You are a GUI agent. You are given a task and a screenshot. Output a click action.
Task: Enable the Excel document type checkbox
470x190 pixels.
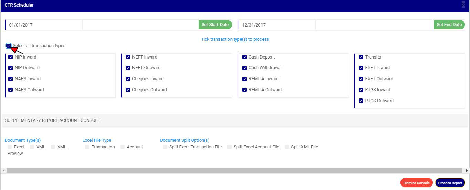10,147
